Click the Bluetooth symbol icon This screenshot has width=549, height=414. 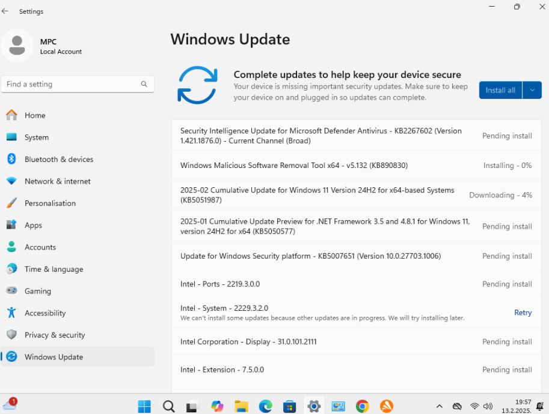tap(11, 159)
